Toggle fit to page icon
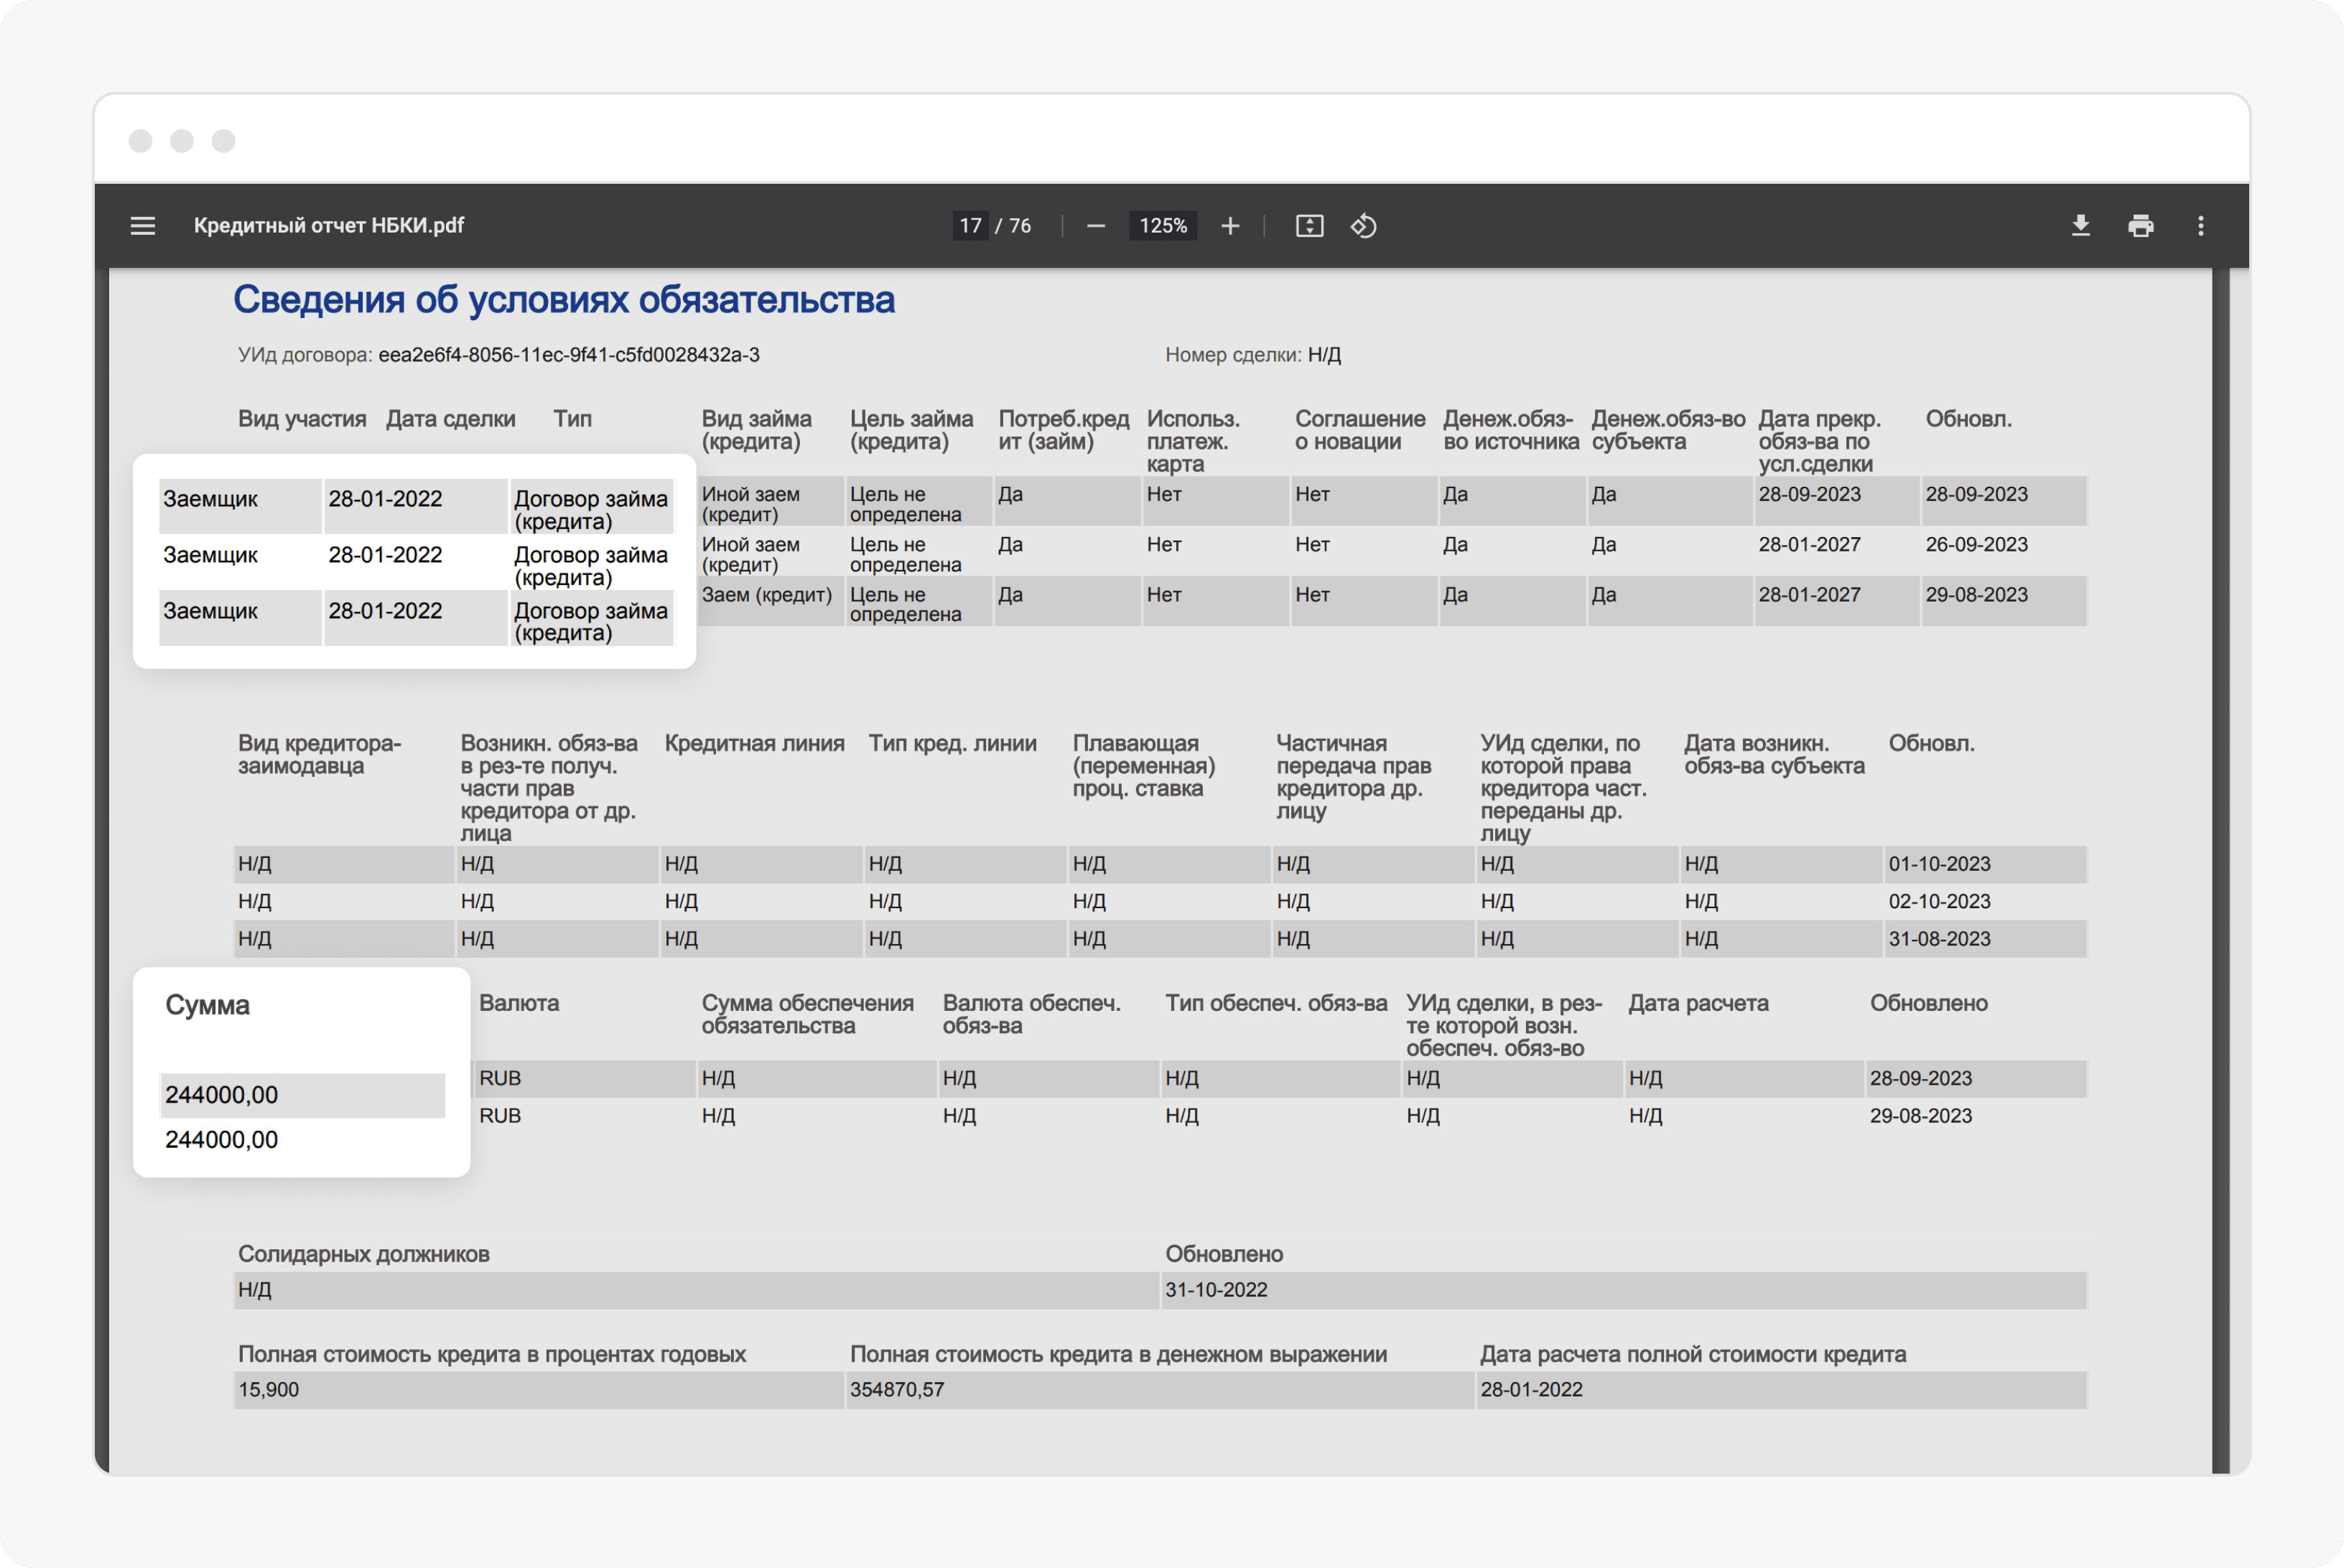 point(1309,226)
